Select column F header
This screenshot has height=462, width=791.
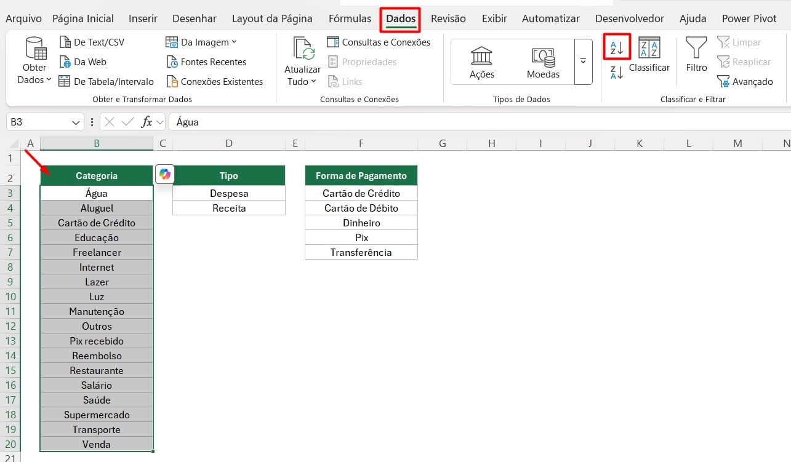[x=361, y=143]
